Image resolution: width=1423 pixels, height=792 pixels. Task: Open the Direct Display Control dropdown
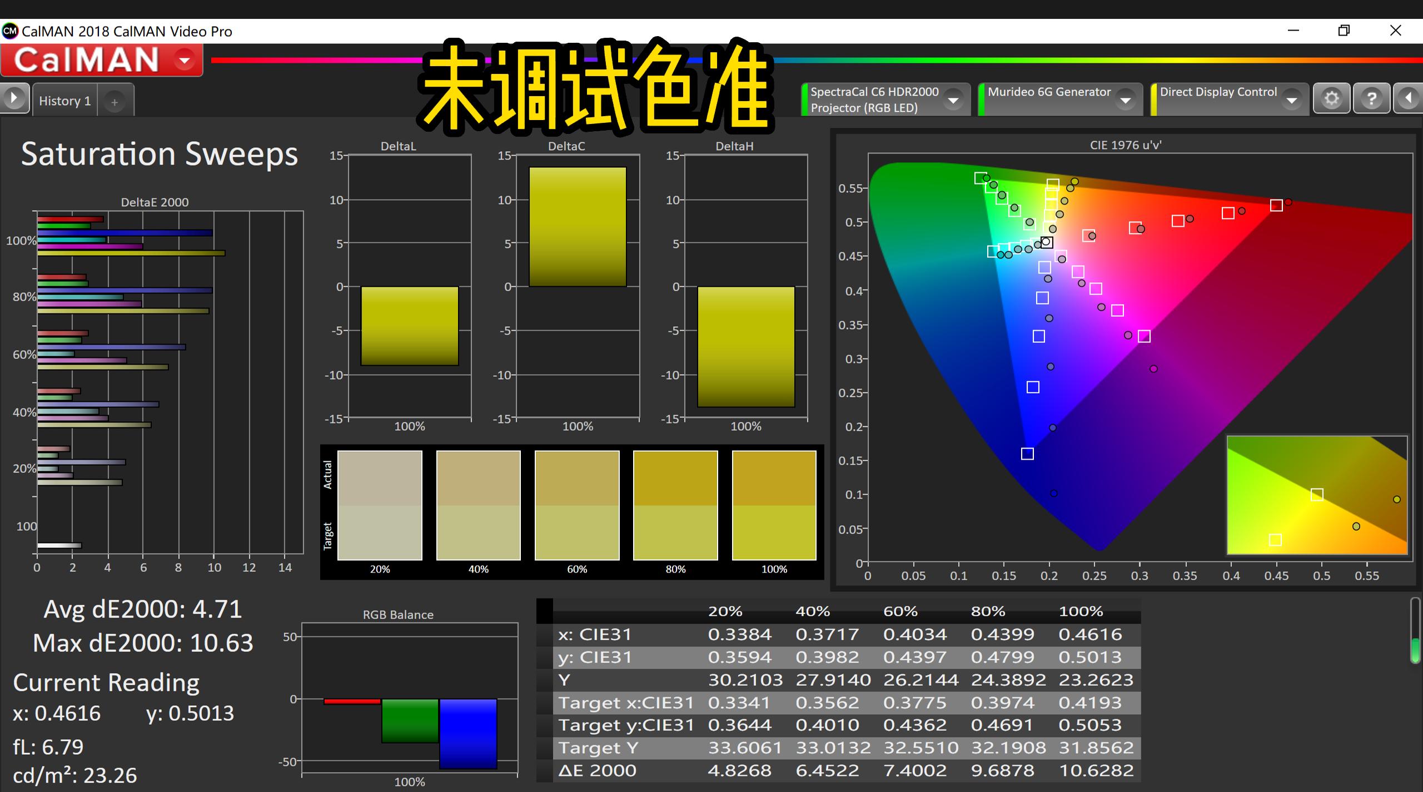1291,100
